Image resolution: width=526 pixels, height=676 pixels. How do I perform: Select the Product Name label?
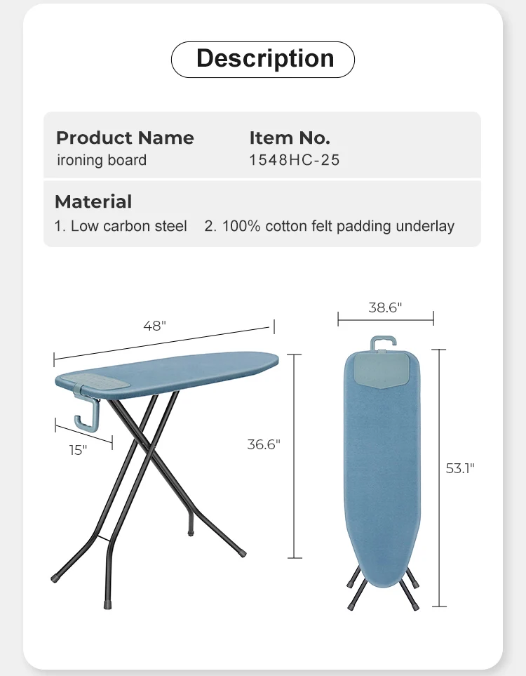pos(125,138)
